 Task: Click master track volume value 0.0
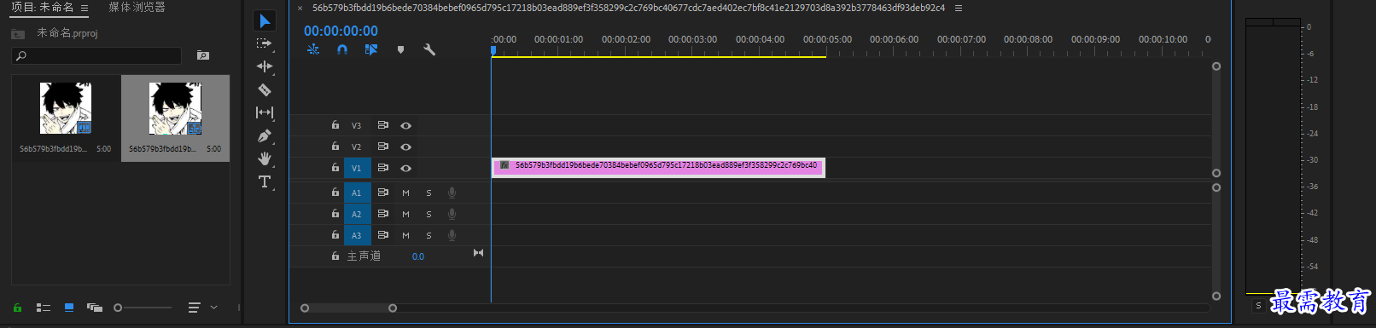(418, 256)
